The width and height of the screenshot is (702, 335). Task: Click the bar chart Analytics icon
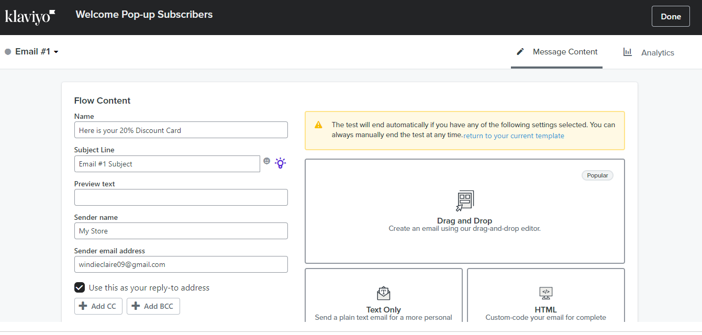click(627, 52)
